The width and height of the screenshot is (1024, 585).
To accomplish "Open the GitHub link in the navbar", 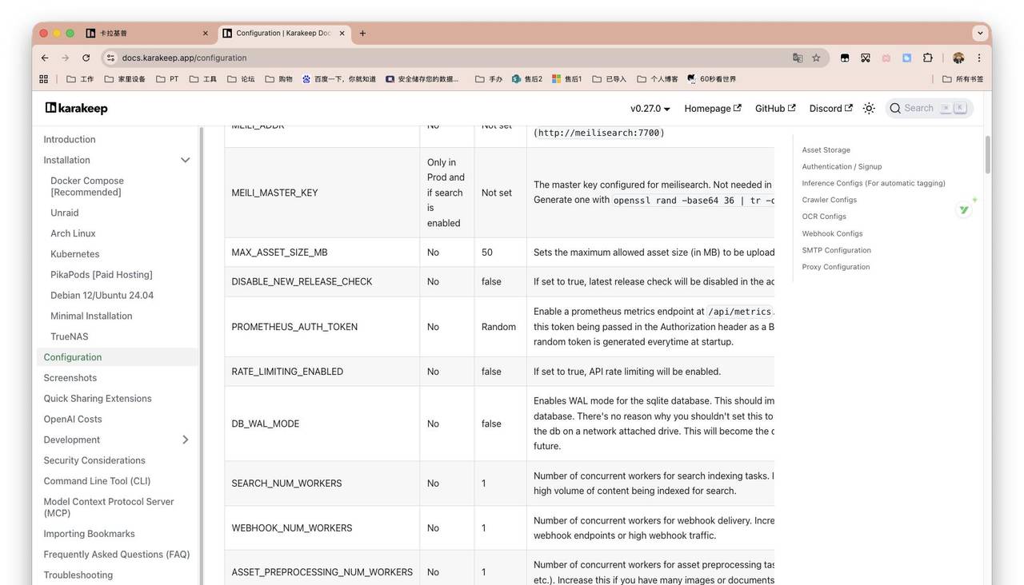I will (x=774, y=109).
